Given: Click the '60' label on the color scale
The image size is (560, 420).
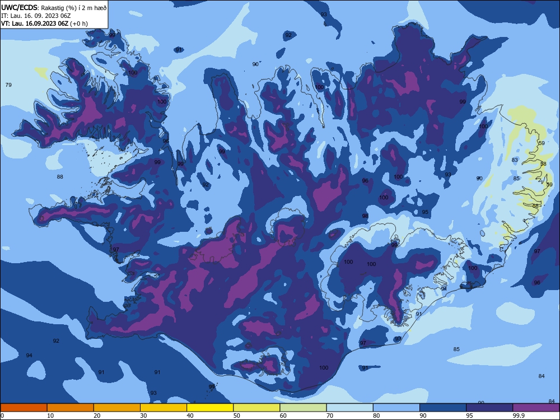Looking at the screenshot, I should tap(283, 416).
